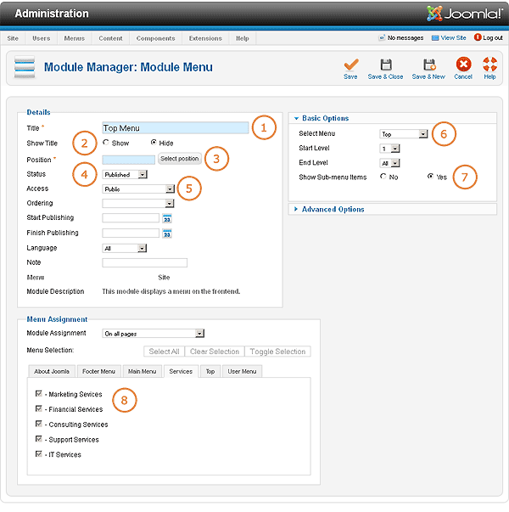Click the Position input field
This screenshot has width=509, height=512.
pyautogui.click(x=129, y=160)
